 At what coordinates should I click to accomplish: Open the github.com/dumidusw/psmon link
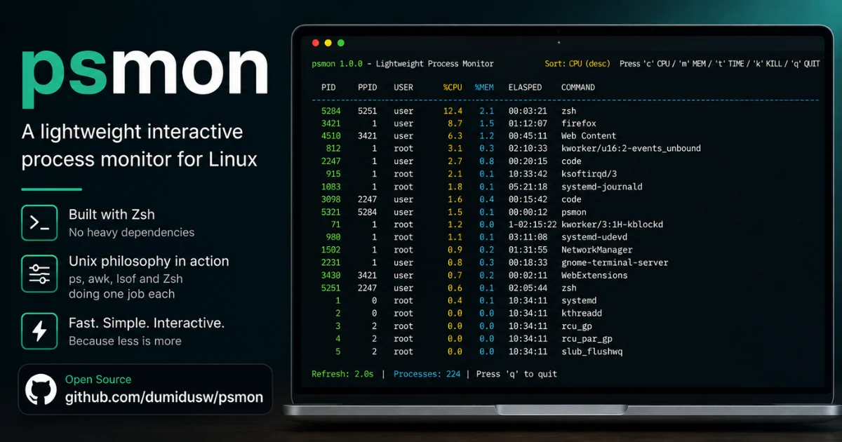[164, 397]
